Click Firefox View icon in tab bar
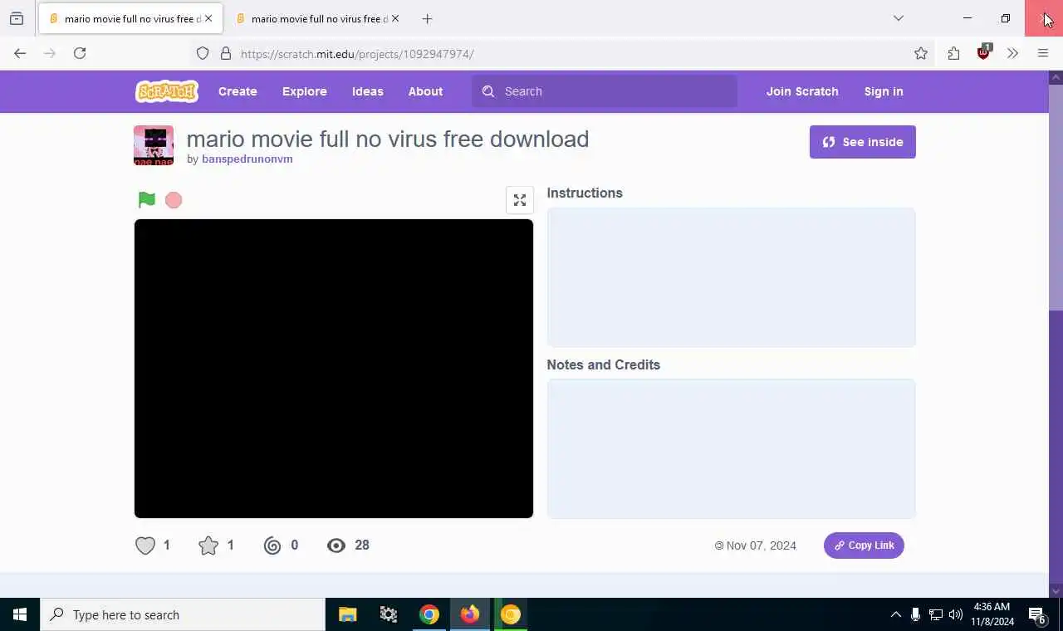 17,18
